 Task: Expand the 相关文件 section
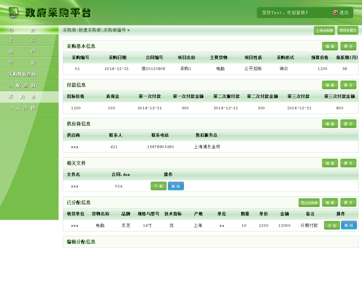[x=348, y=163]
